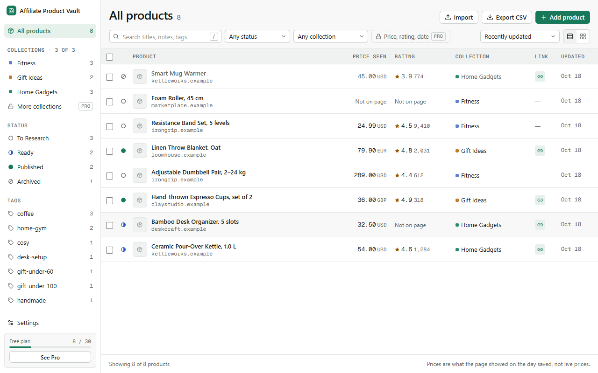Switch to list view layout

pos(570,36)
